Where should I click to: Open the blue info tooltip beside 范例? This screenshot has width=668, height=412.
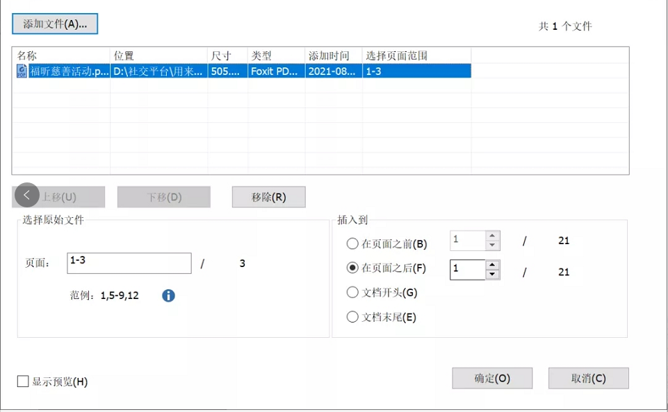click(167, 295)
